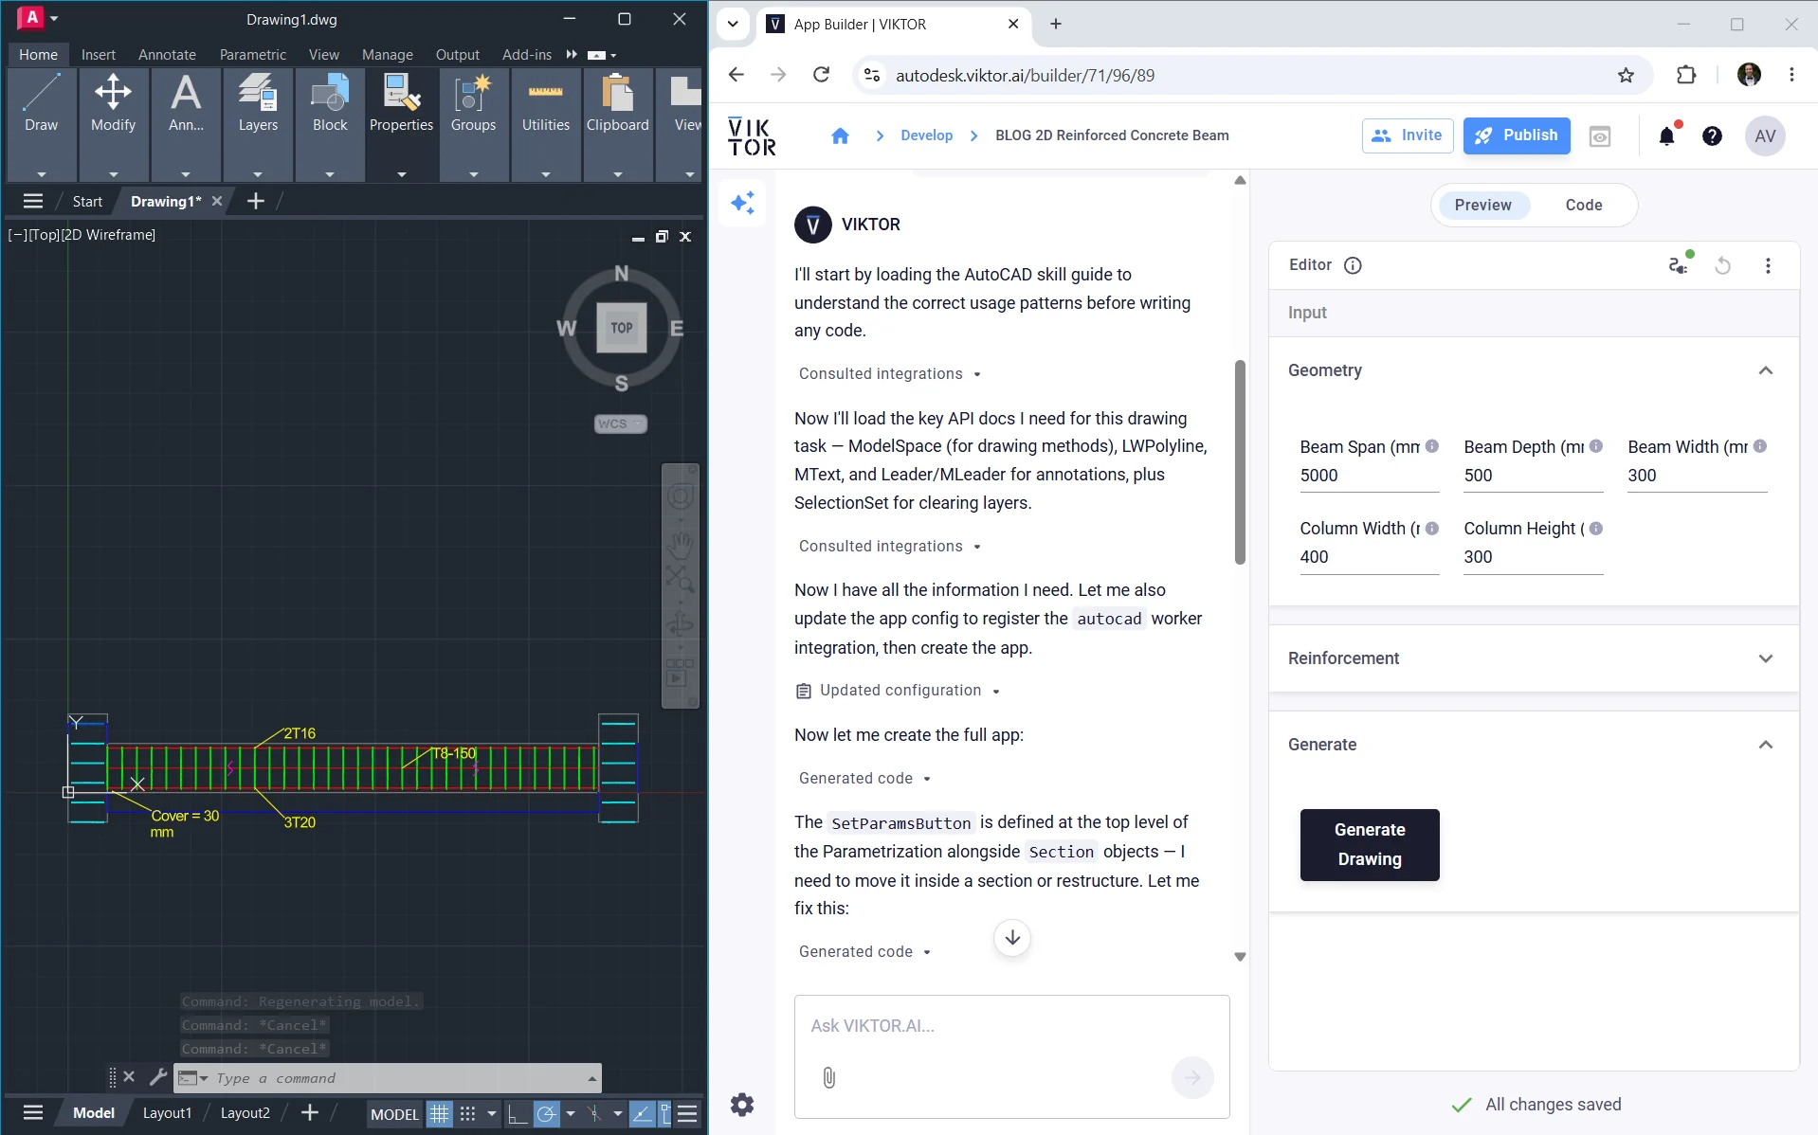Click the worker connection status icon in Editor
Image resolution: width=1818 pixels, height=1135 pixels.
click(x=1679, y=265)
